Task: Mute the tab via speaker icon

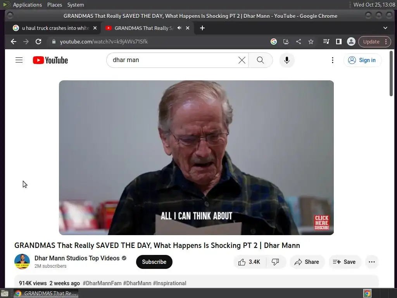Action: click(x=179, y=28)
